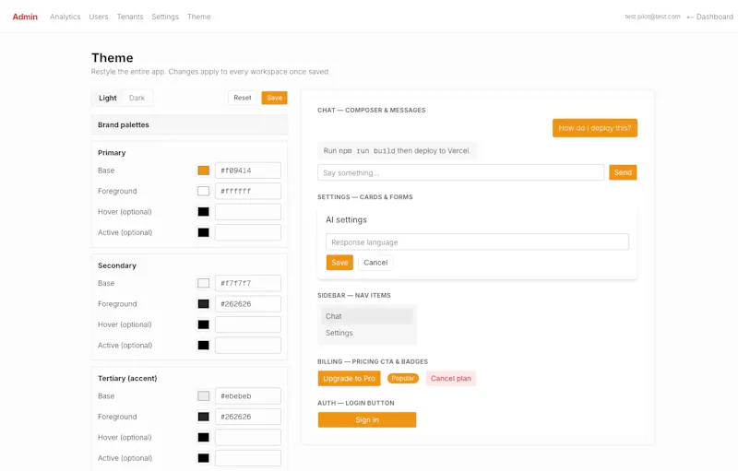Focus the empty Secondary Active hex field
Viewport: 738px width, 471px height.
(248, 345)
